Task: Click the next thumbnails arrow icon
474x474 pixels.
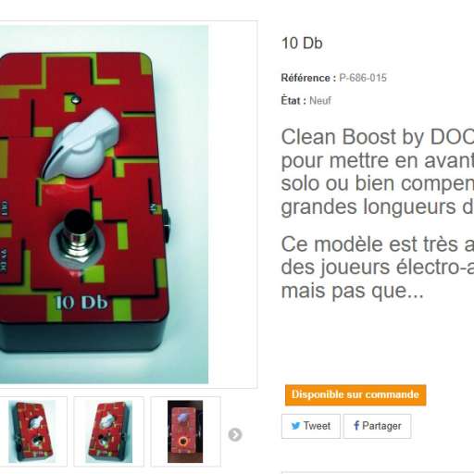Action: pos(235,435)
